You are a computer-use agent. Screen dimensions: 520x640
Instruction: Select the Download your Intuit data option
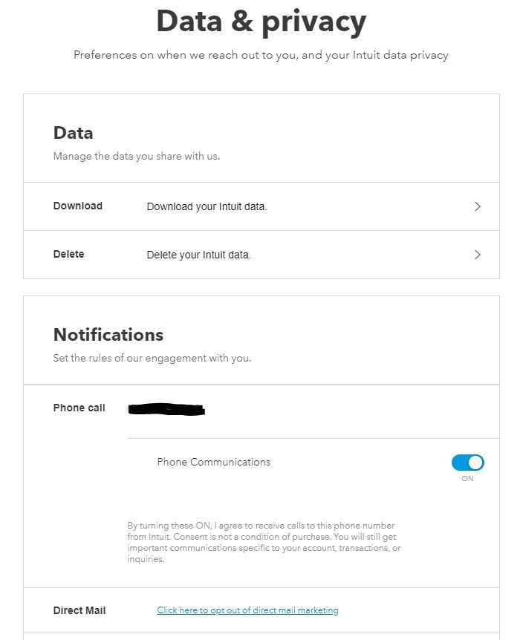click(x=206, y=206)
